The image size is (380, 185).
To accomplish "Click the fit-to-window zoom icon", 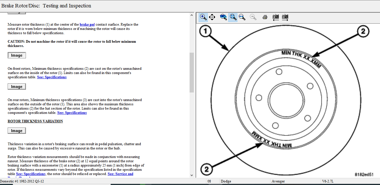I will 233,17.
